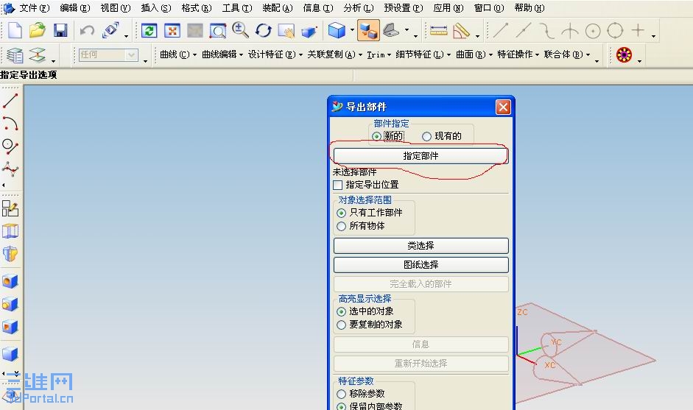Screen dimensions: 693x410
Task: Select the 新的 radio button
Action: click(376, 136)
